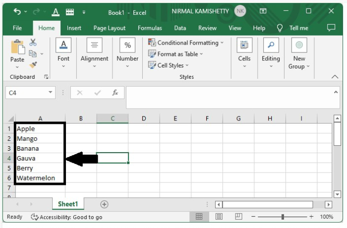Select cell containing Apple
The width and height of the screenshot is (347, 228).
40,128
